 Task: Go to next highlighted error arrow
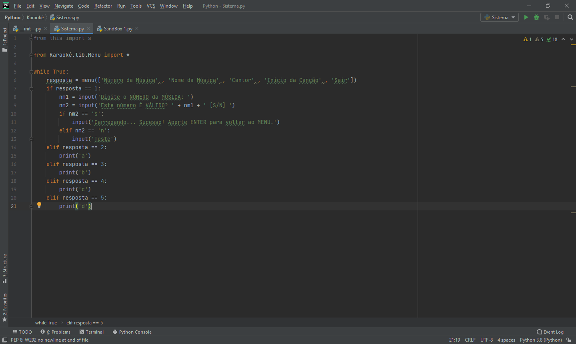coord(571,39)
